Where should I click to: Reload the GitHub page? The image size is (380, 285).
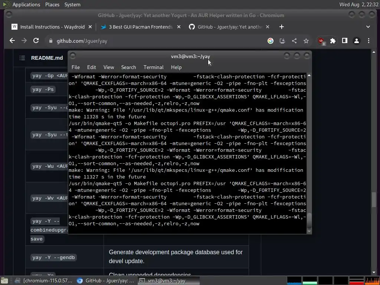[36, 41]
